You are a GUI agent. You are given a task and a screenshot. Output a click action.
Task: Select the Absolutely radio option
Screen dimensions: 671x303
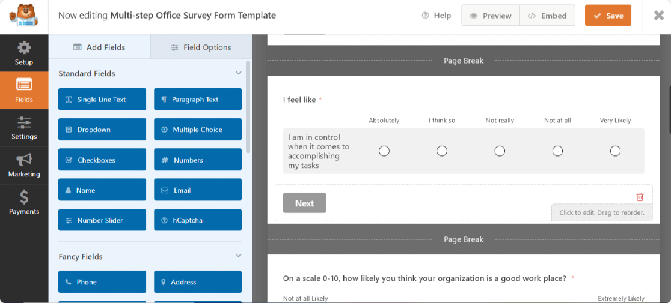click(384, 151)
